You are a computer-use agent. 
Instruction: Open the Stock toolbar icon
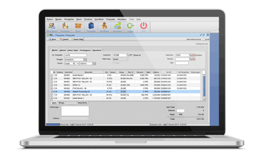coord(78,27)
